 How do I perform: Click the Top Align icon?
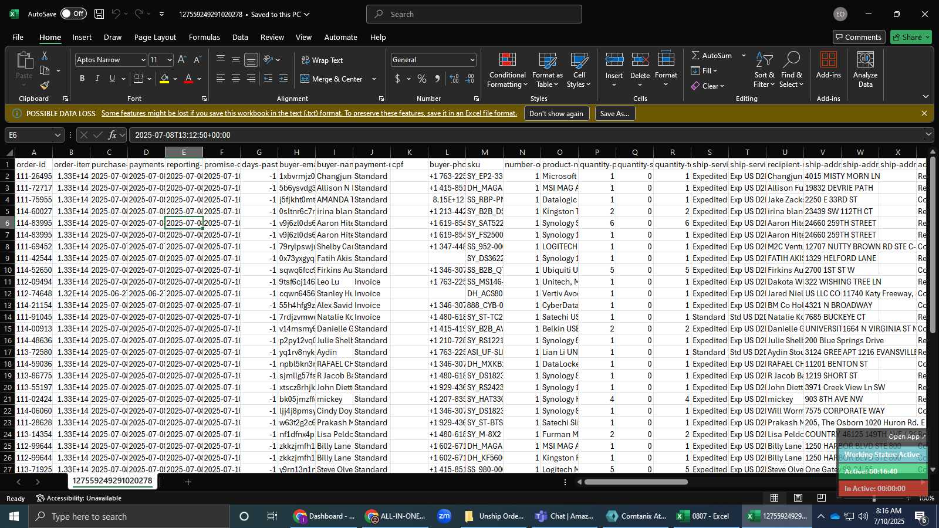[221, 60]
